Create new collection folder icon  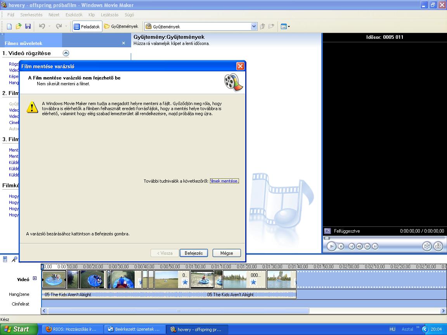click(x=271, y=26)
